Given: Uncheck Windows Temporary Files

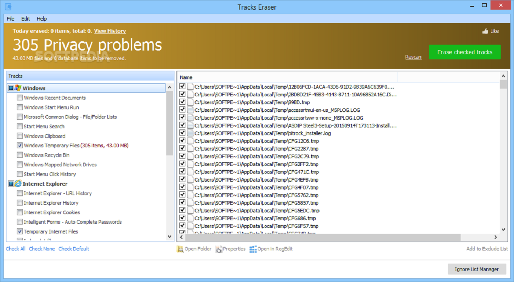Looking at the screenshot, I should point(19,145).
